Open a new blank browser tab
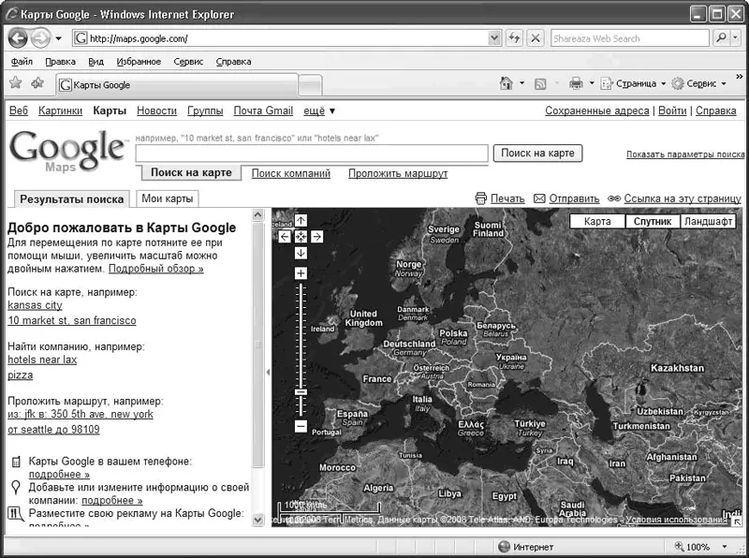 coord(310,85)
